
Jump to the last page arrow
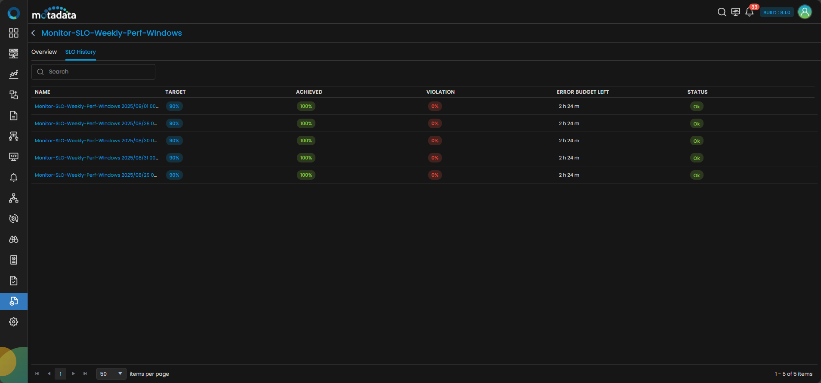point(85,374)
